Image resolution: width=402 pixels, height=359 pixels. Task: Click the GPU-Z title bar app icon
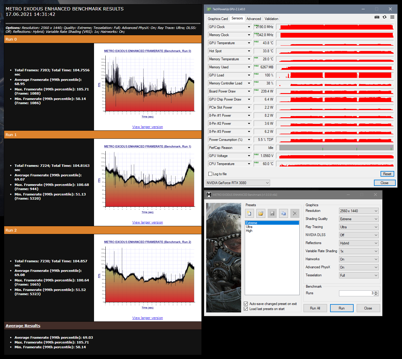209,9
